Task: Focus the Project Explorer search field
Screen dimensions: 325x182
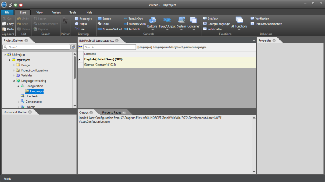Action: point(37,47)
